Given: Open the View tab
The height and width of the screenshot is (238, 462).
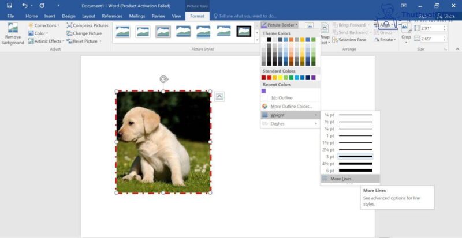Looking at the screenshot, I should (176, 16).
